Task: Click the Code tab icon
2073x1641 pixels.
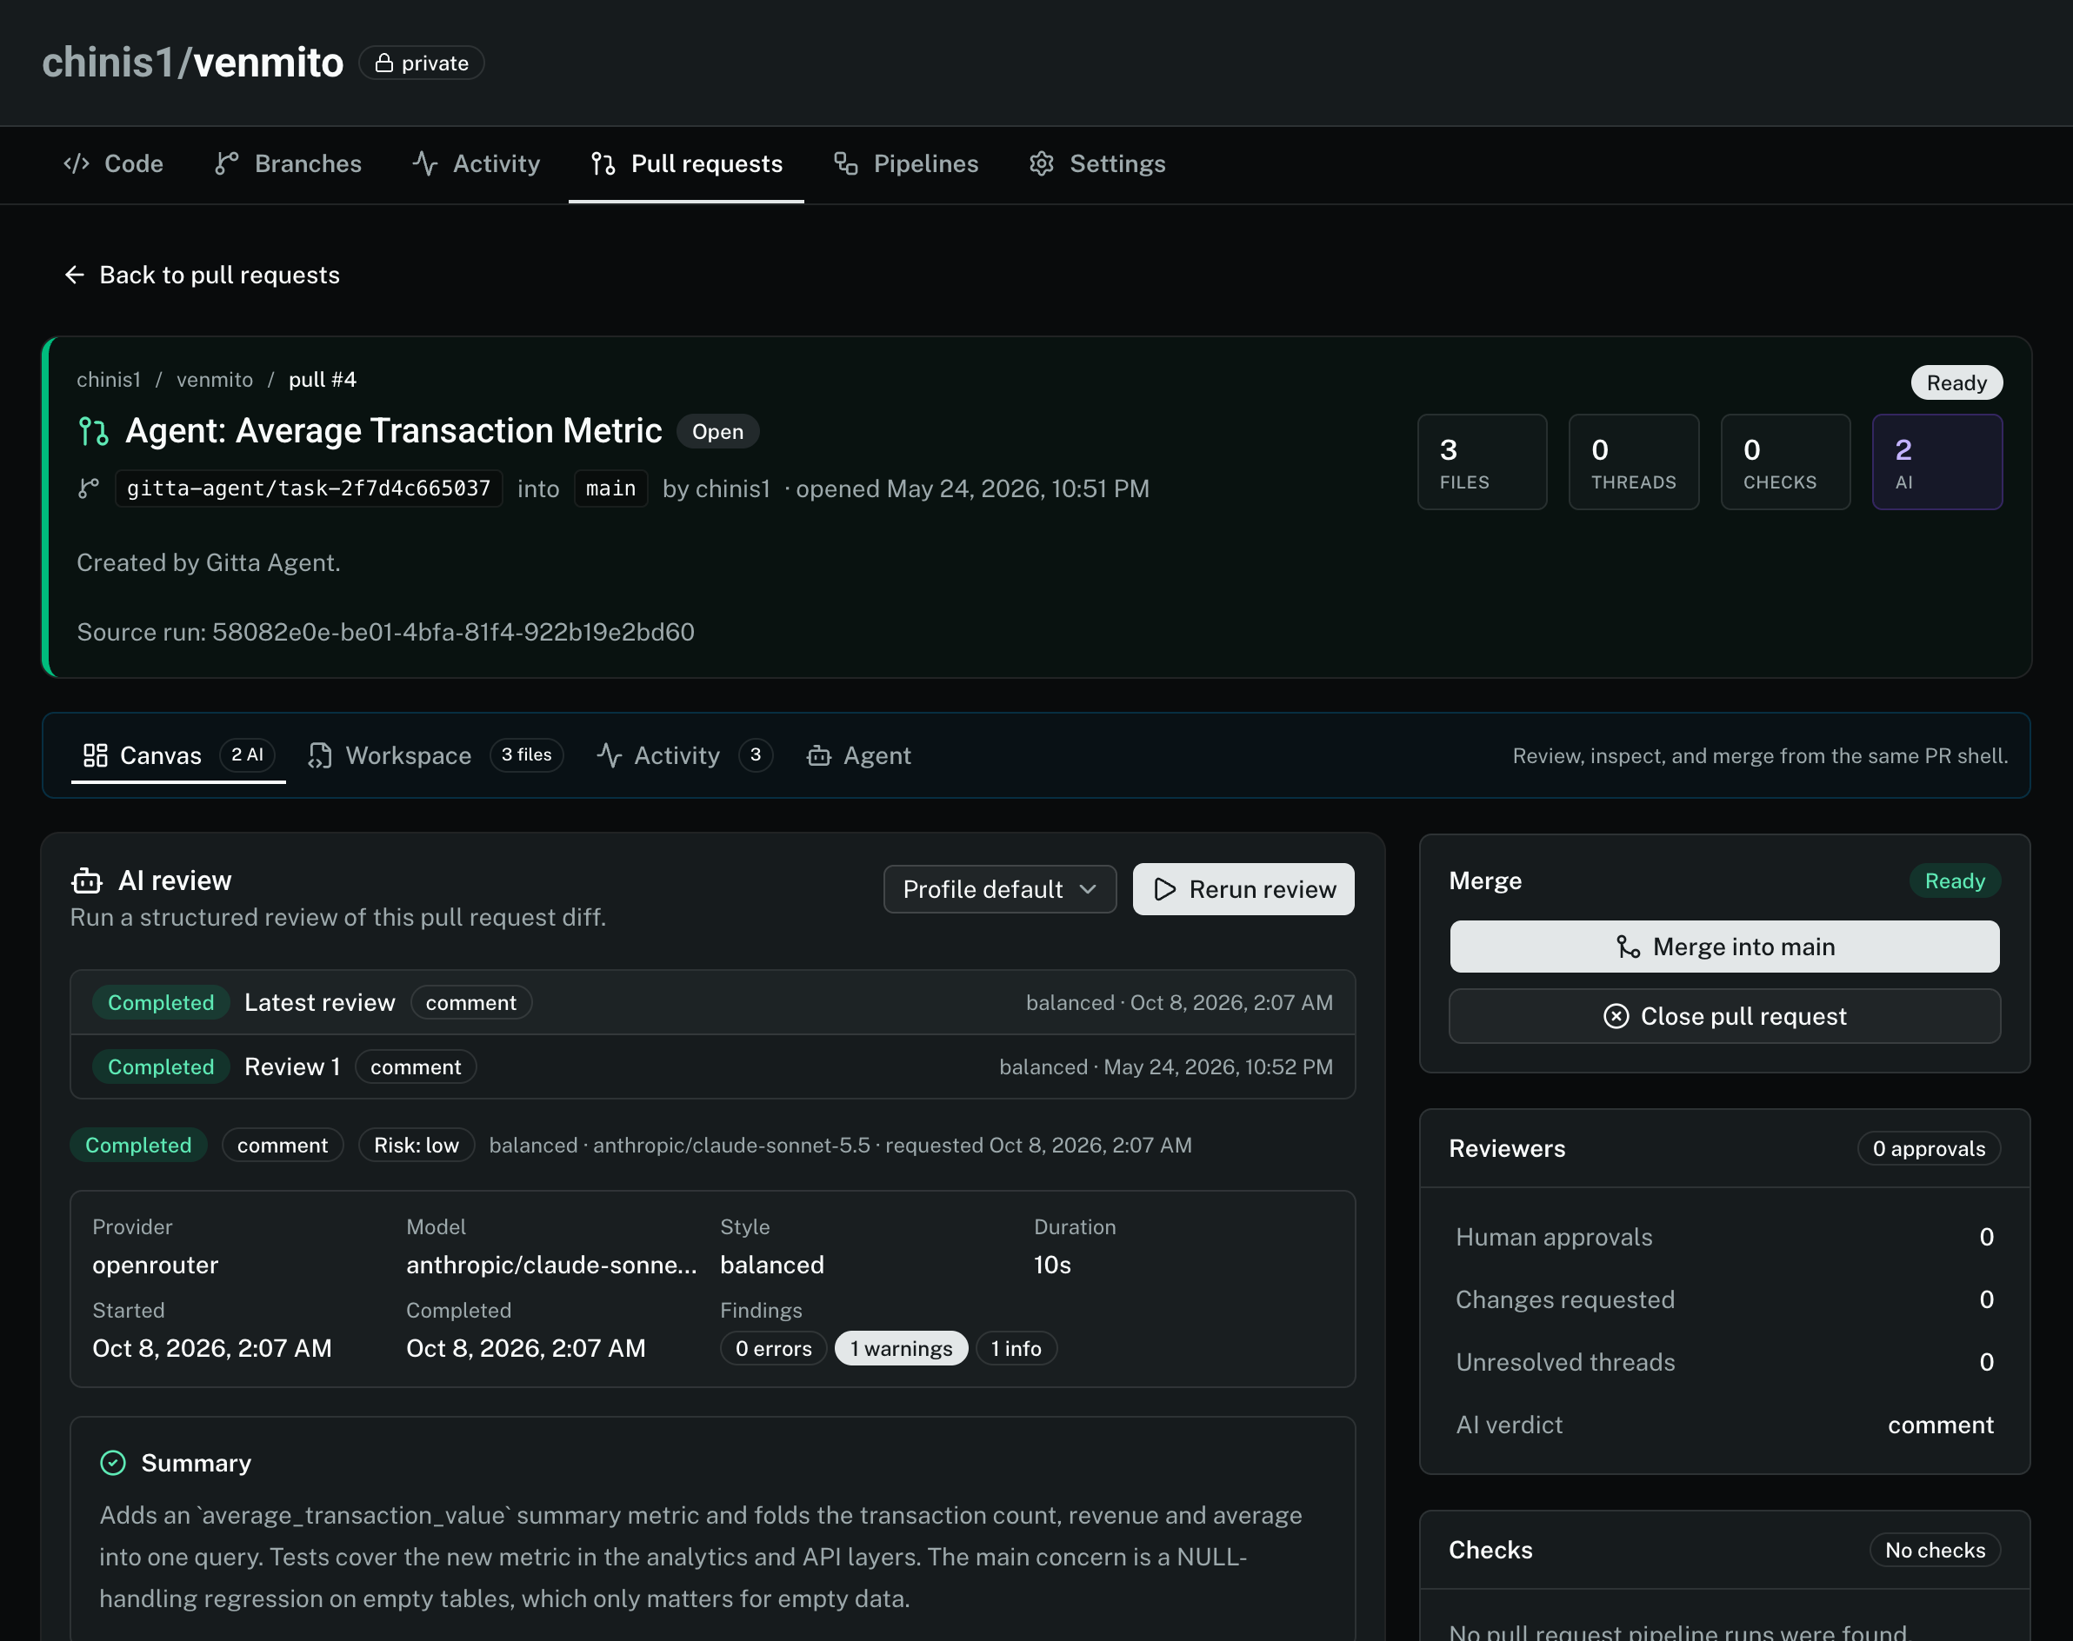Action: click(x=76, y=163)
